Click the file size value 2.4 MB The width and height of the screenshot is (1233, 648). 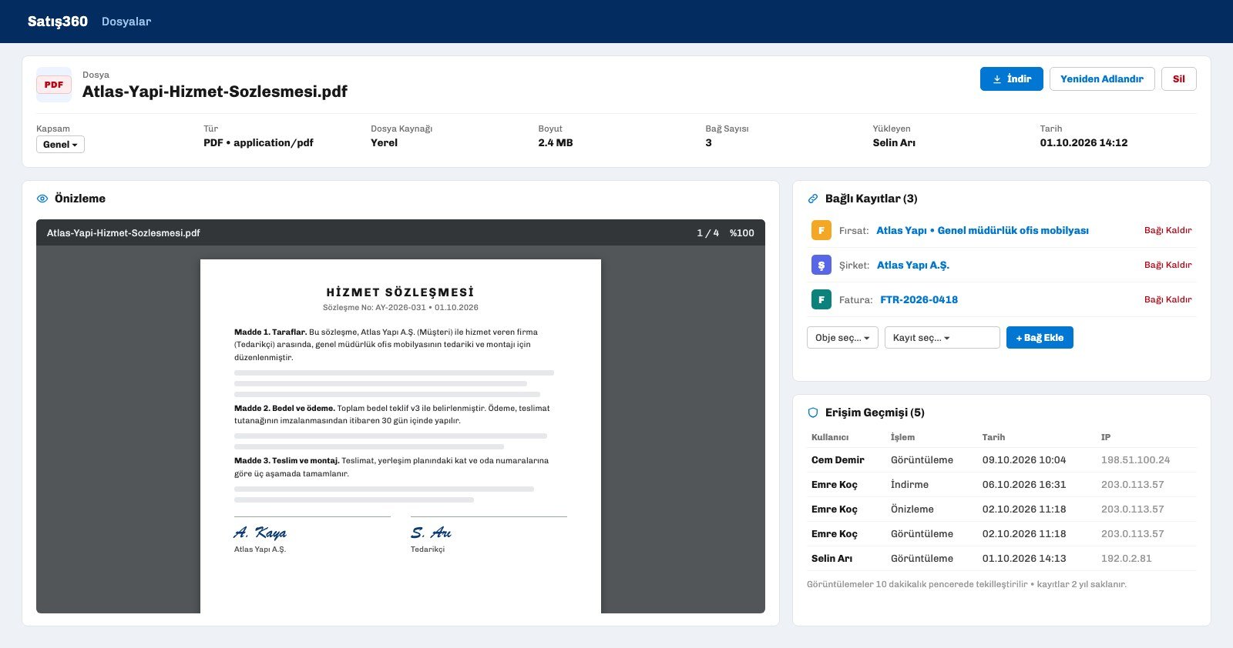click(x=556, y=142)
